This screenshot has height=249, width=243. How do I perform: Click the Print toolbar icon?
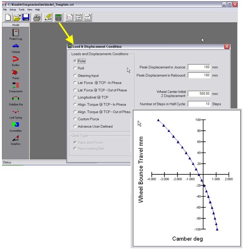pyautogui.click(x=37, y=17)
